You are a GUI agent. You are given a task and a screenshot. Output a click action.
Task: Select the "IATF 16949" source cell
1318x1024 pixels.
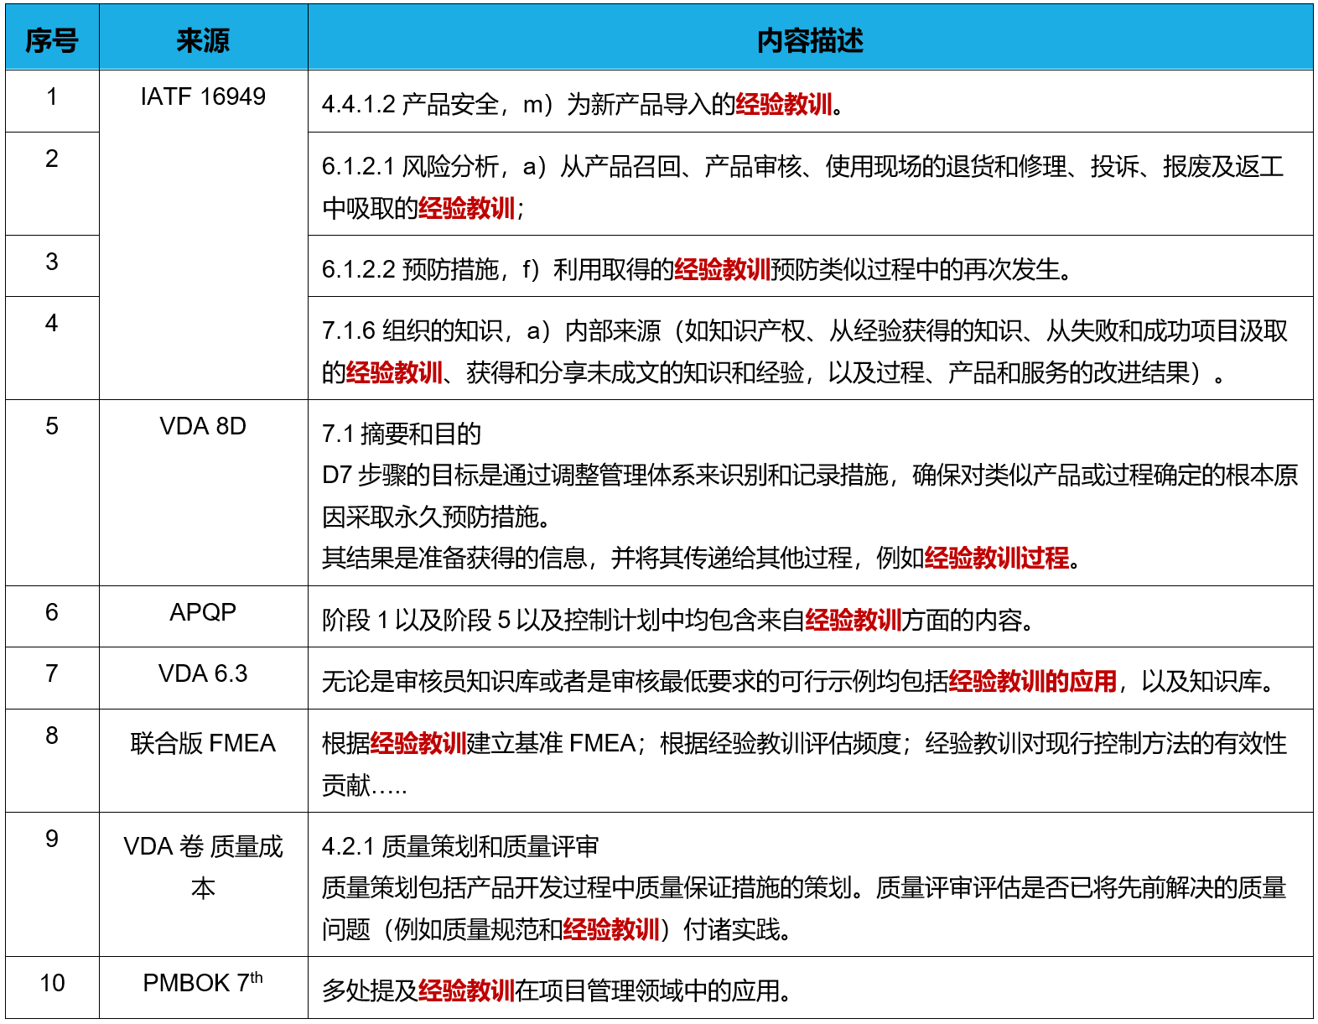click(203, 97)
